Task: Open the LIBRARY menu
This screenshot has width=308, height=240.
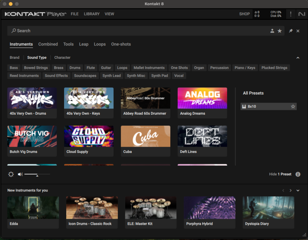Action: point(92,14)
